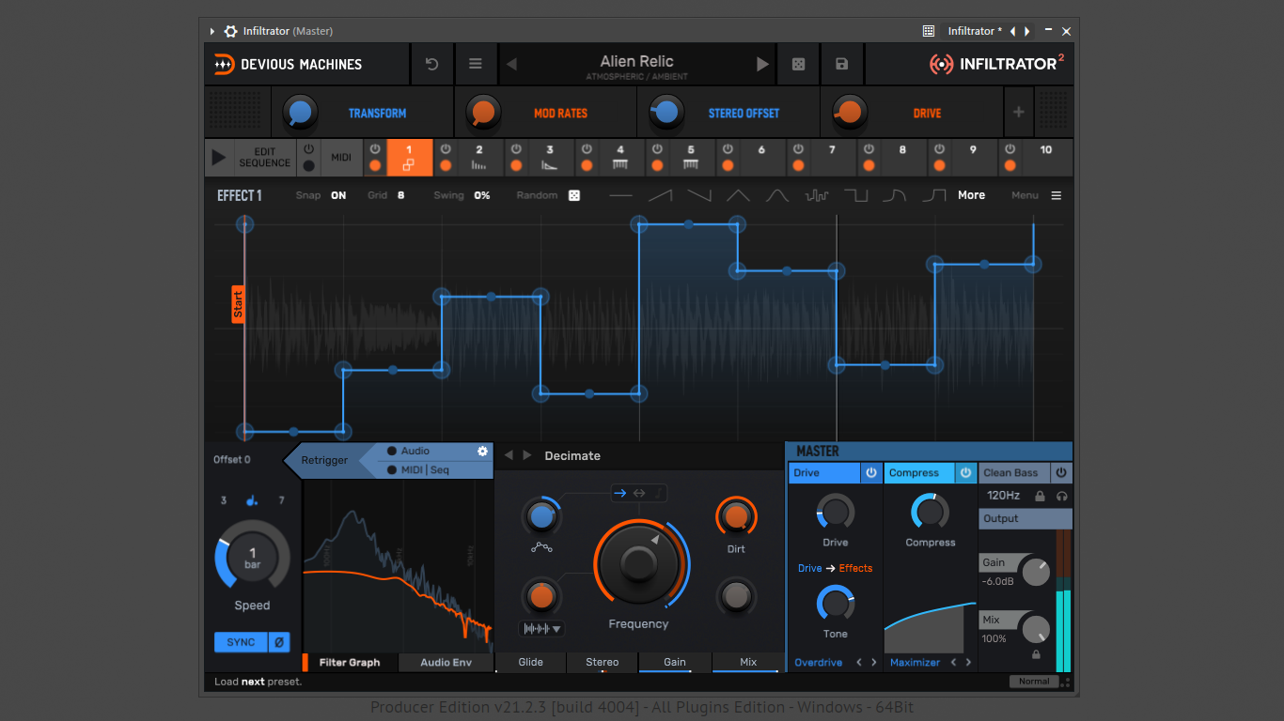The image size is (1284, 721).
Task: Click the randomize preset dice icon
Action: coord(797,64)
